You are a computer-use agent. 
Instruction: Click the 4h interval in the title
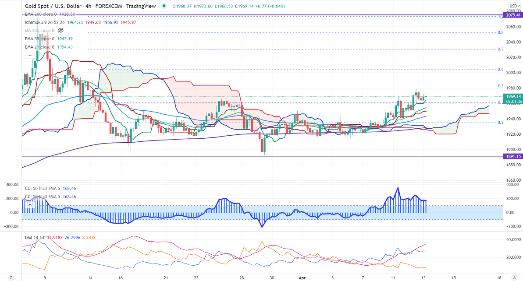[88, 6]
